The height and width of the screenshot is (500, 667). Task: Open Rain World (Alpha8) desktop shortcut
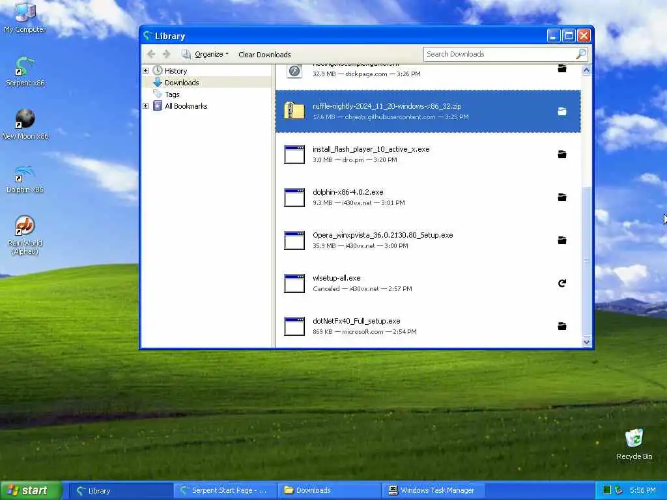click(x=25, y=235)
